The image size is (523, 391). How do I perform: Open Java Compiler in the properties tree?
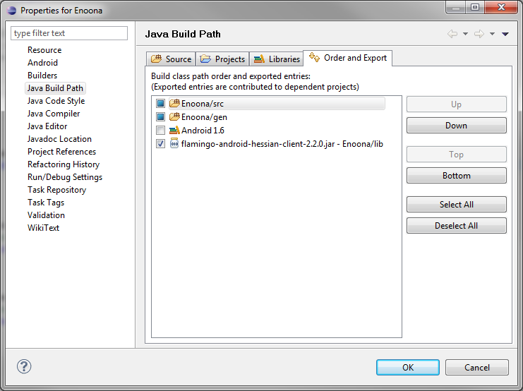(x=54, y=114)
